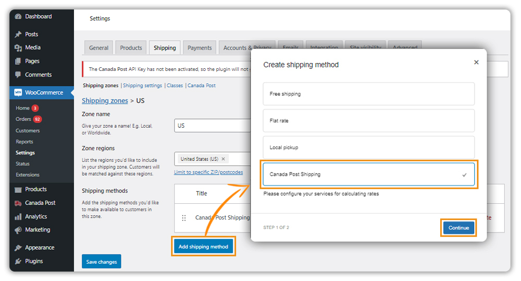Viewport: 521px width, 281px height.
Task: Close the Create shipping method dialog
Action: (x=476, y=62)
